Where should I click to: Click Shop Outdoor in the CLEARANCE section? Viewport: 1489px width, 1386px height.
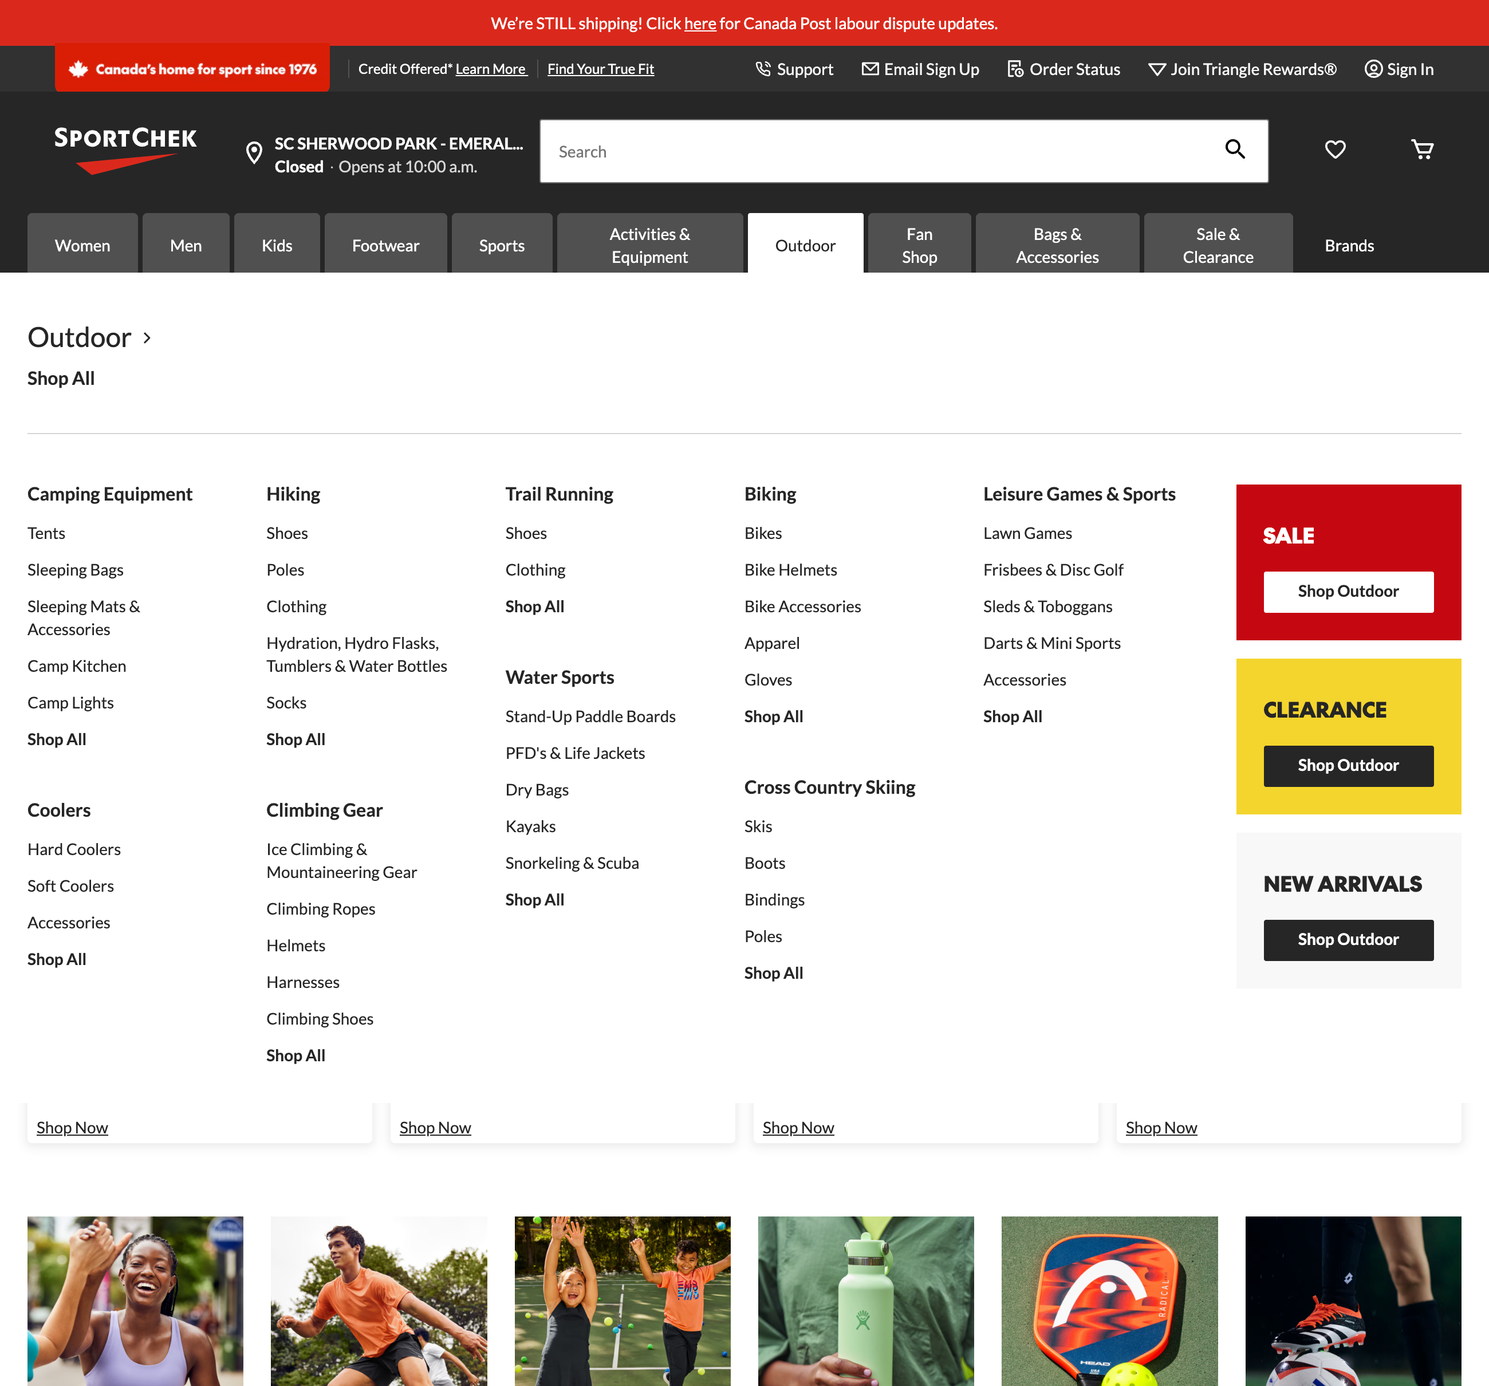[1348, 766]
